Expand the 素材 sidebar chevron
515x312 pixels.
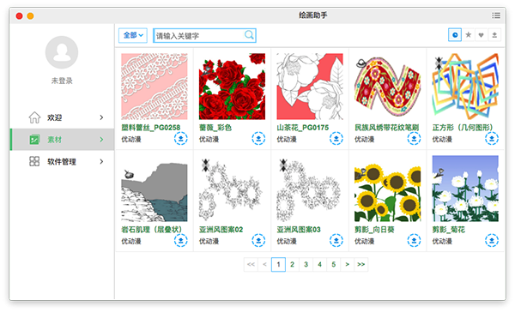pyautogui.click(x=101, y=140)
